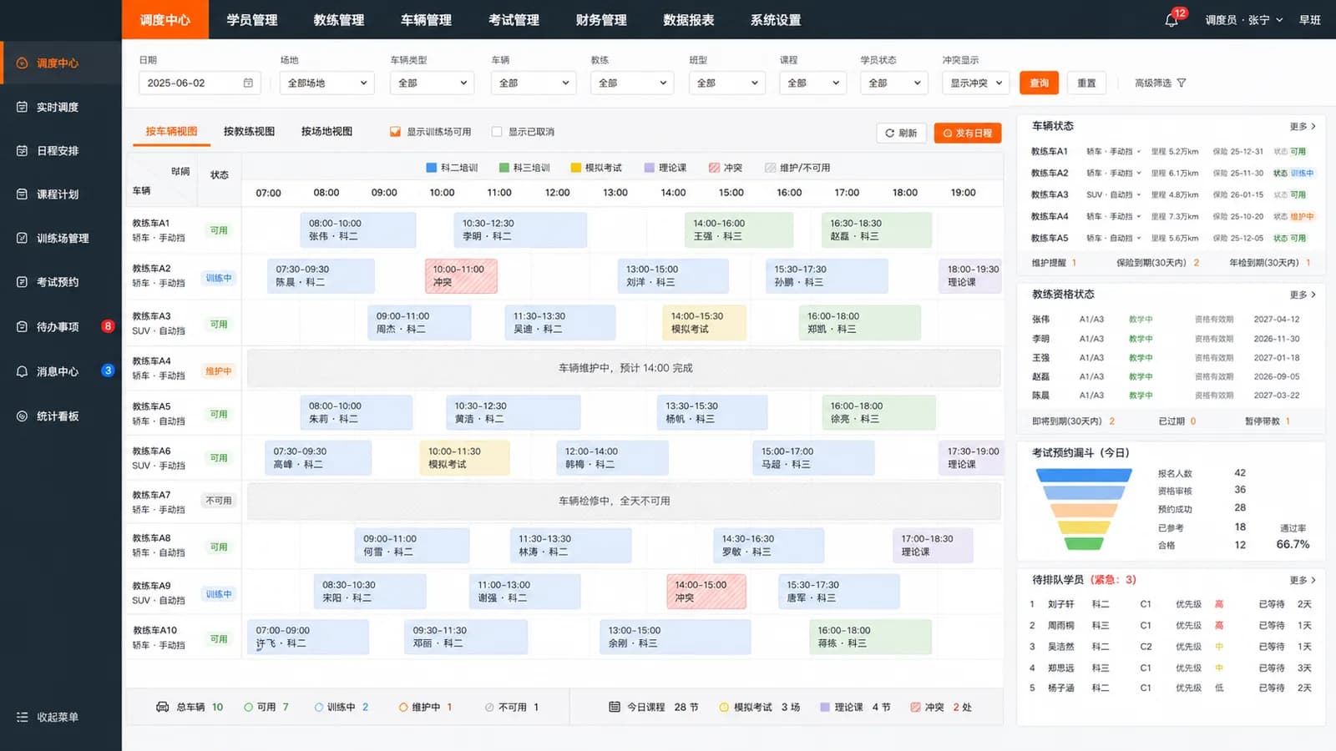The height and width of the screenshot is (751, 1336).
Task: Check the 显示已取消 checkbox
Action: point(497,132)
